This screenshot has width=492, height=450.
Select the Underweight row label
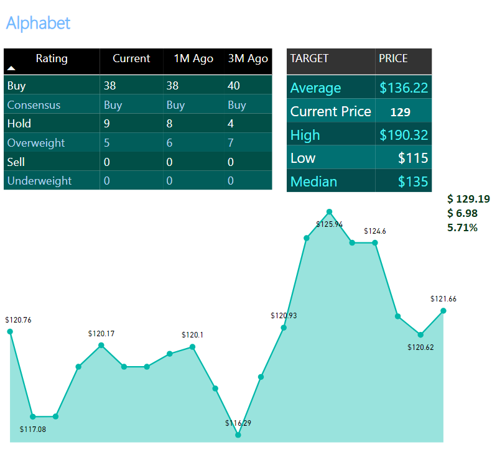click(39, 181)
